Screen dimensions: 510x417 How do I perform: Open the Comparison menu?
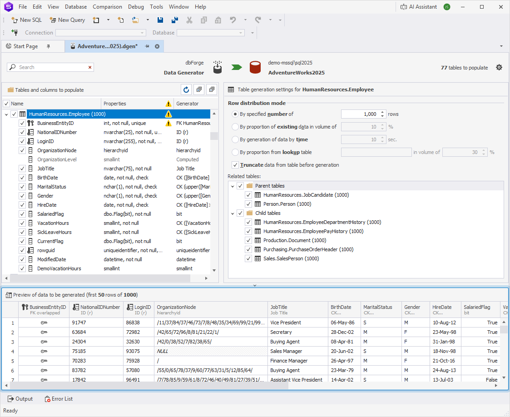107,7
